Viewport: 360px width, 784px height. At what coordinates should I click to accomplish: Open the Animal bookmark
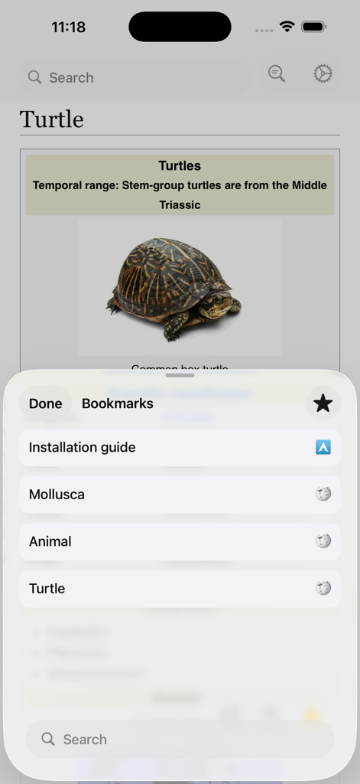coord(180,541)
